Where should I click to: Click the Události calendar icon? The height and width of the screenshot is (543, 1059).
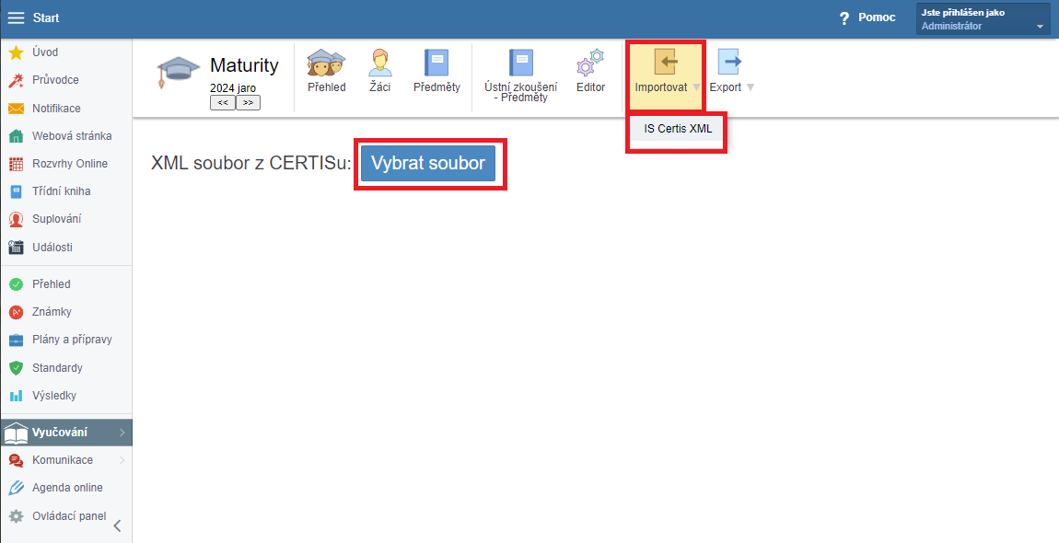coord(17,248)
